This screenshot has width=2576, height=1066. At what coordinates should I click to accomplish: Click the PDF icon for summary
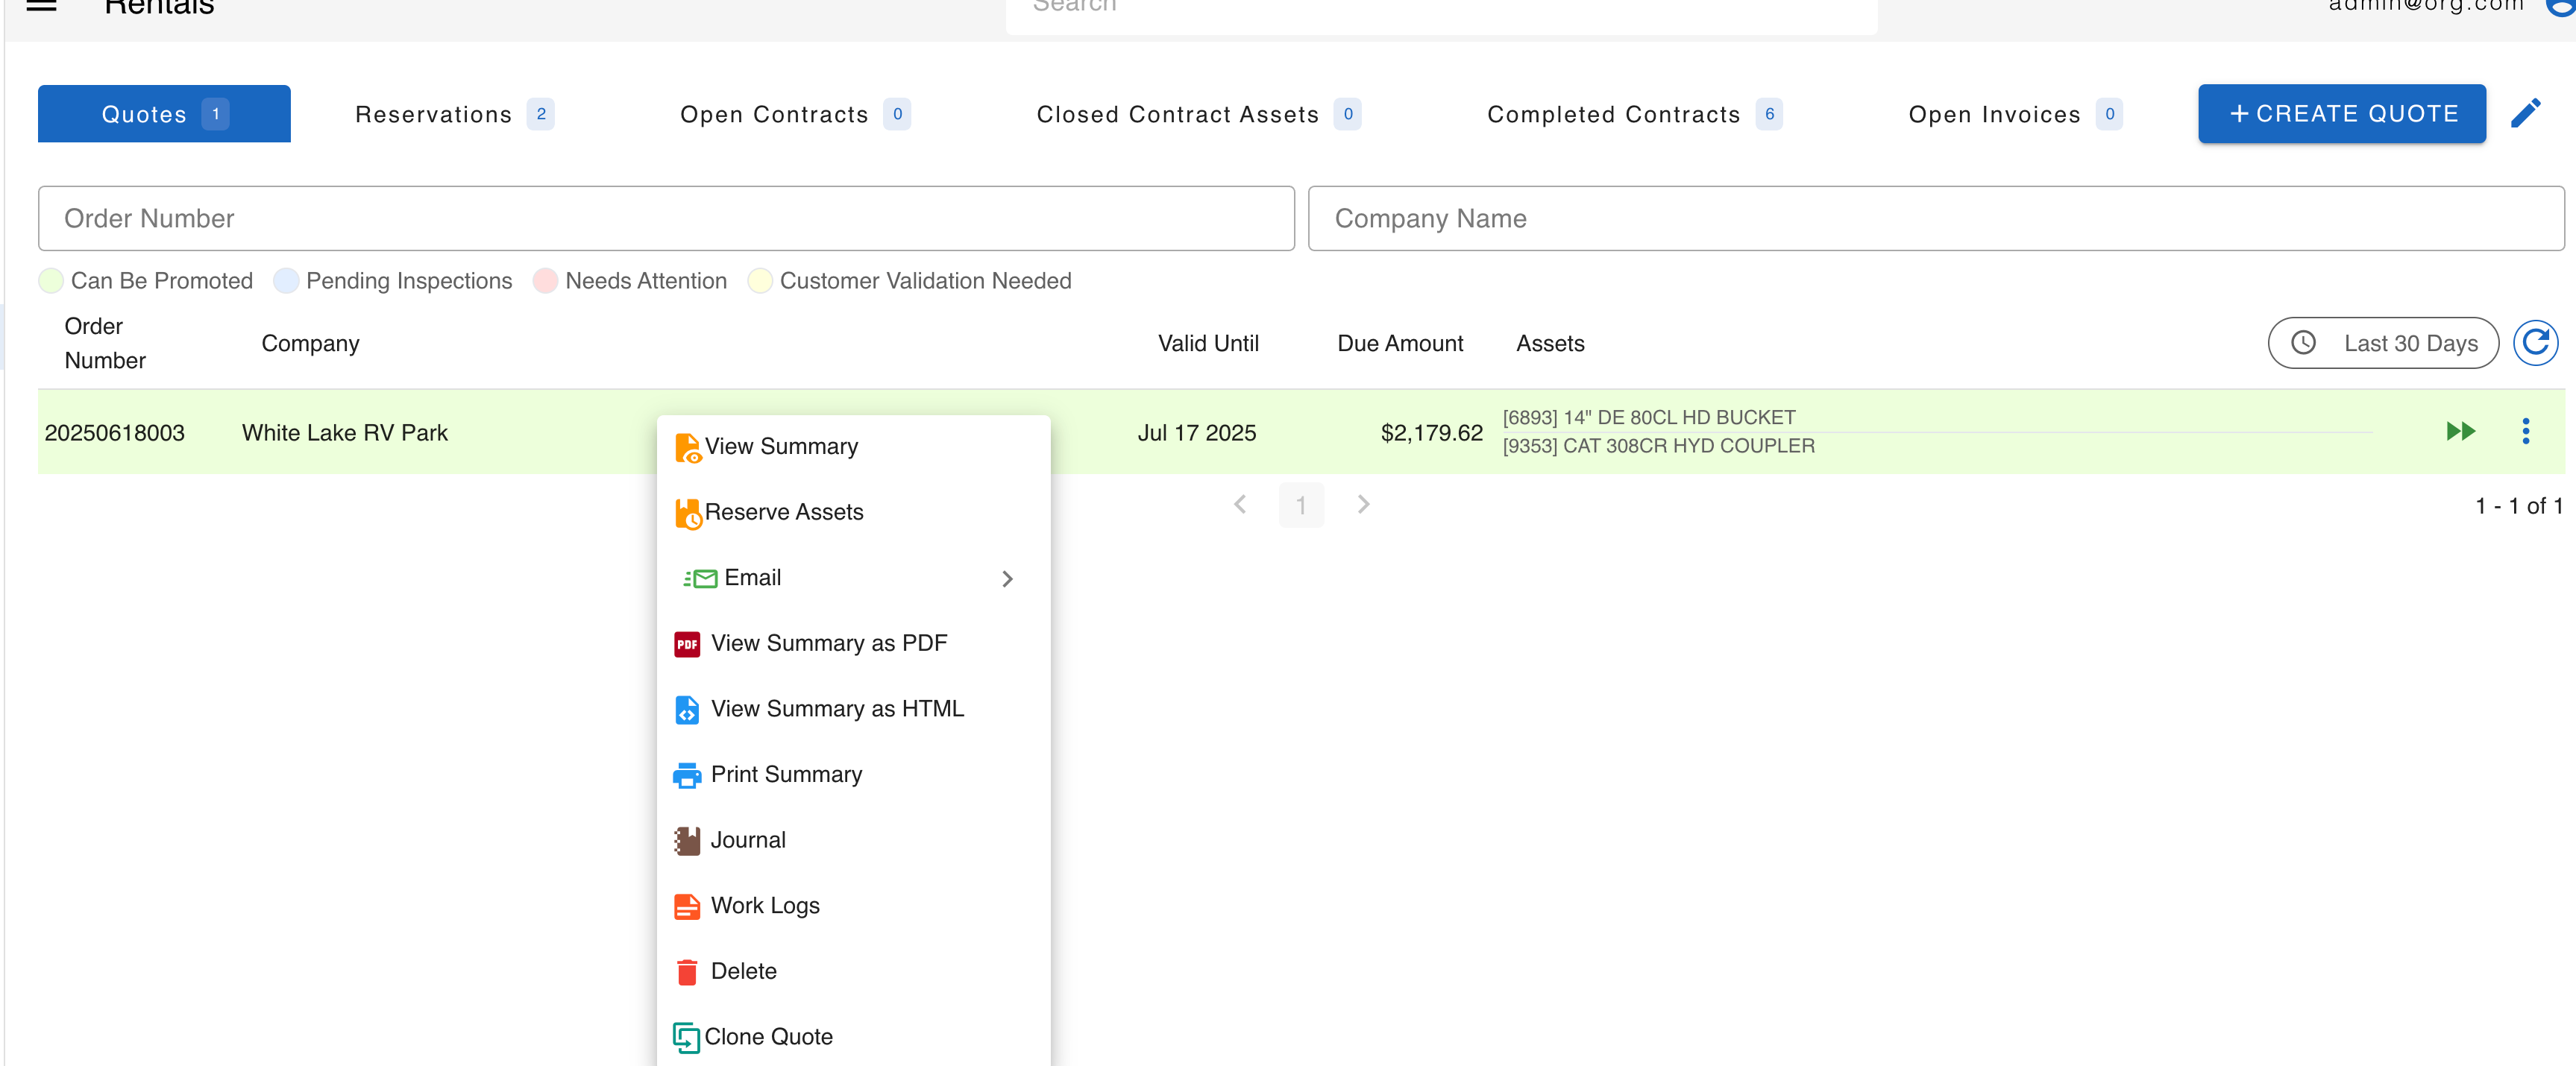(687, 644)
